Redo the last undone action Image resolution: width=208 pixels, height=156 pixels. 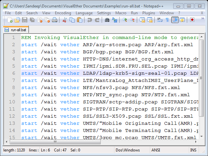[97, 20]
